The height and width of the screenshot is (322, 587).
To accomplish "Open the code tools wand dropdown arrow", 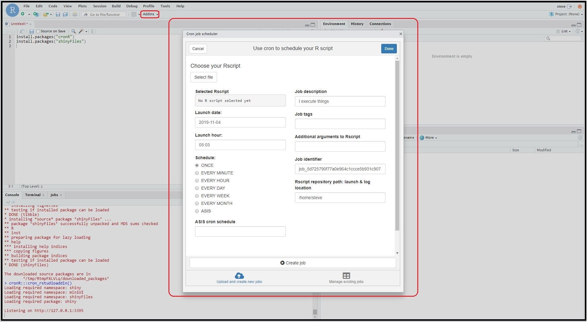I will point(86,31).
